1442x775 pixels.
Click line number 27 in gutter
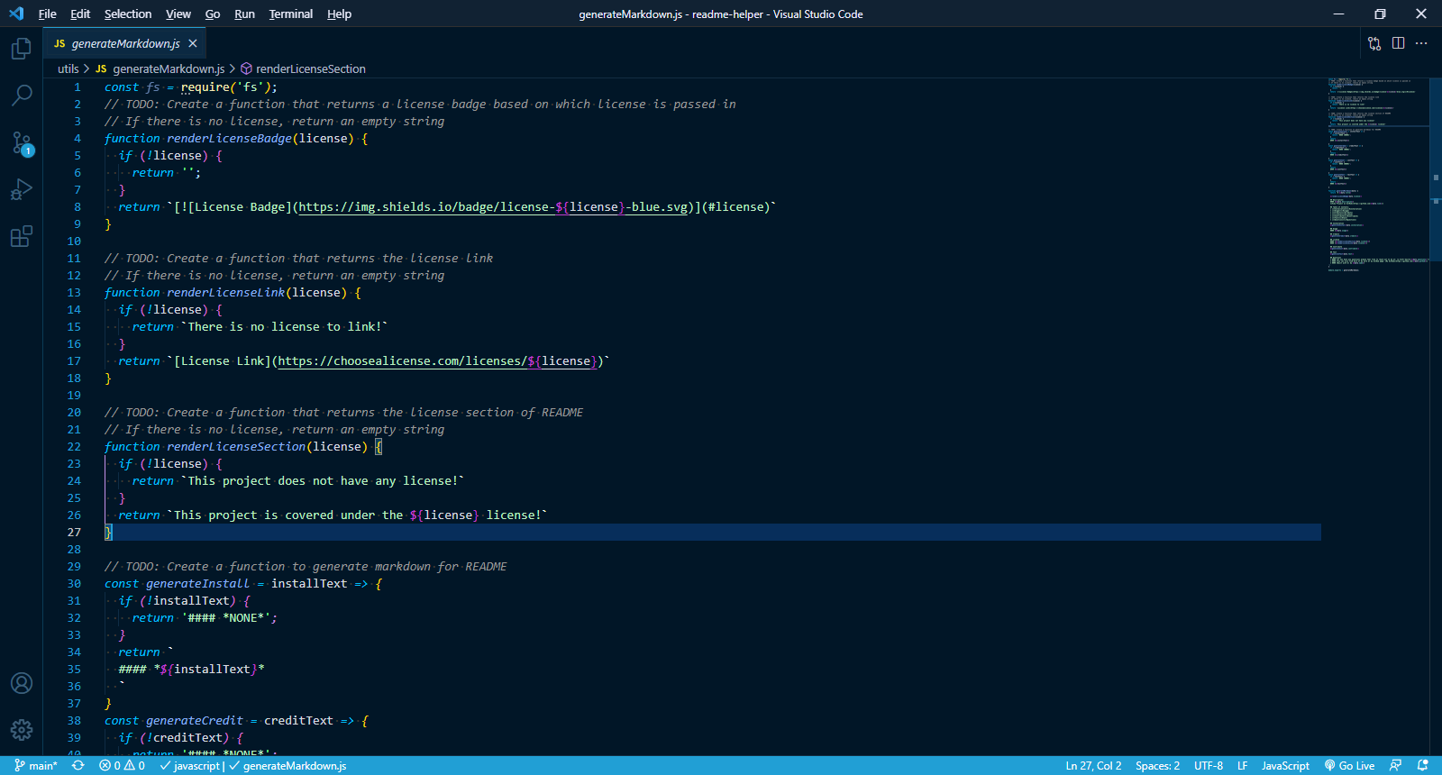tap(74, 533)
